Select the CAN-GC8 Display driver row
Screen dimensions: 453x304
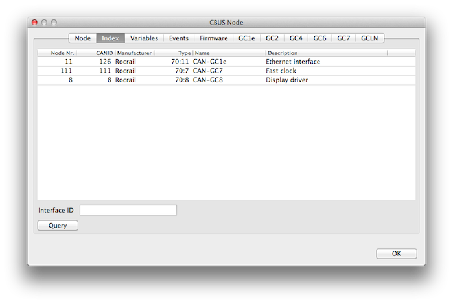[226, 80]
